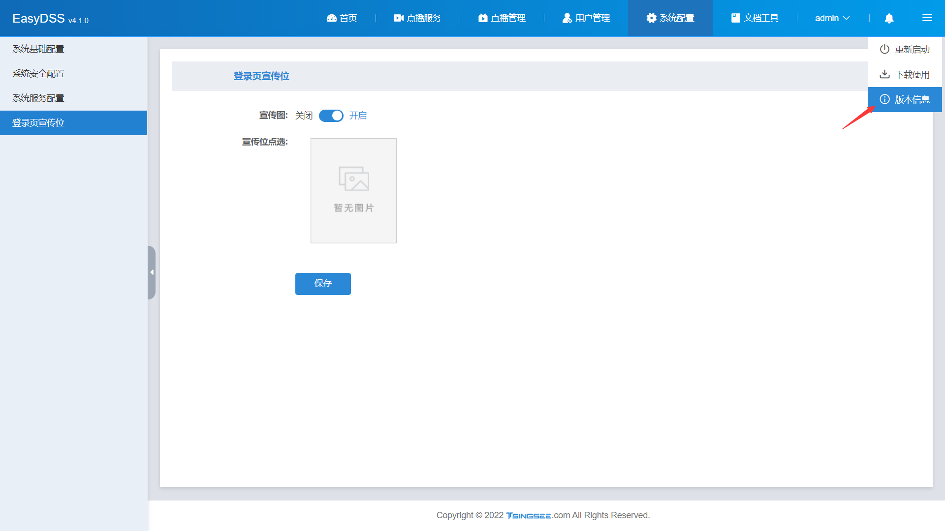Click the 首页 dashboard icon

pyautogui.click(x=331, y=18)
